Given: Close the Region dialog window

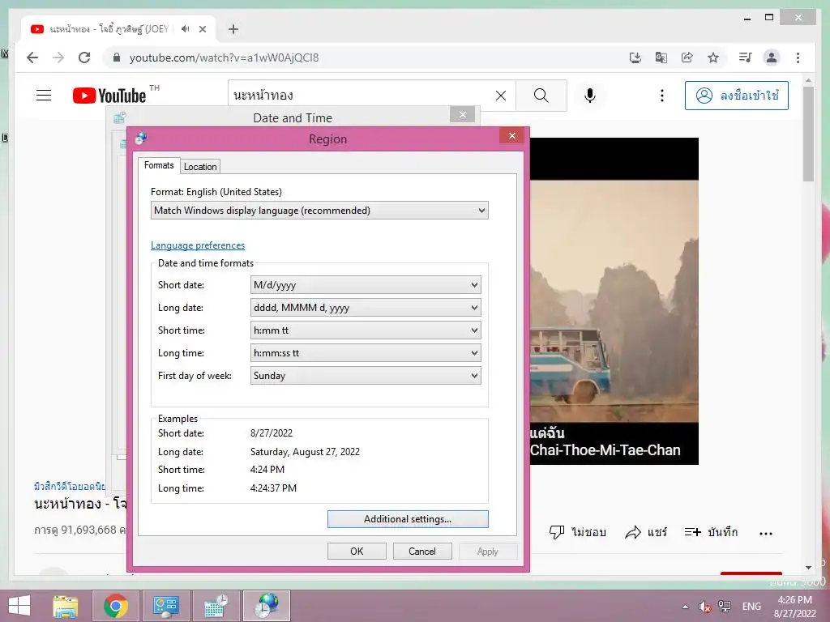Looking at the screenshot, I should pyautogui.click(x=512, y=136).
